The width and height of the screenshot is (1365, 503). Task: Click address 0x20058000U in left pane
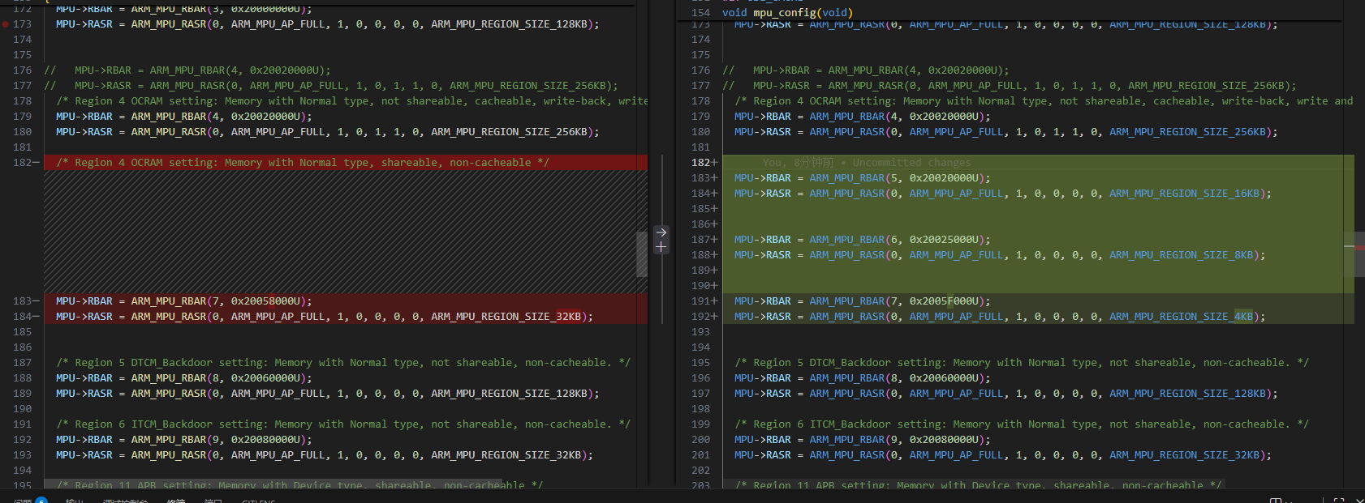pyautogui.click(x=265, y=301)
